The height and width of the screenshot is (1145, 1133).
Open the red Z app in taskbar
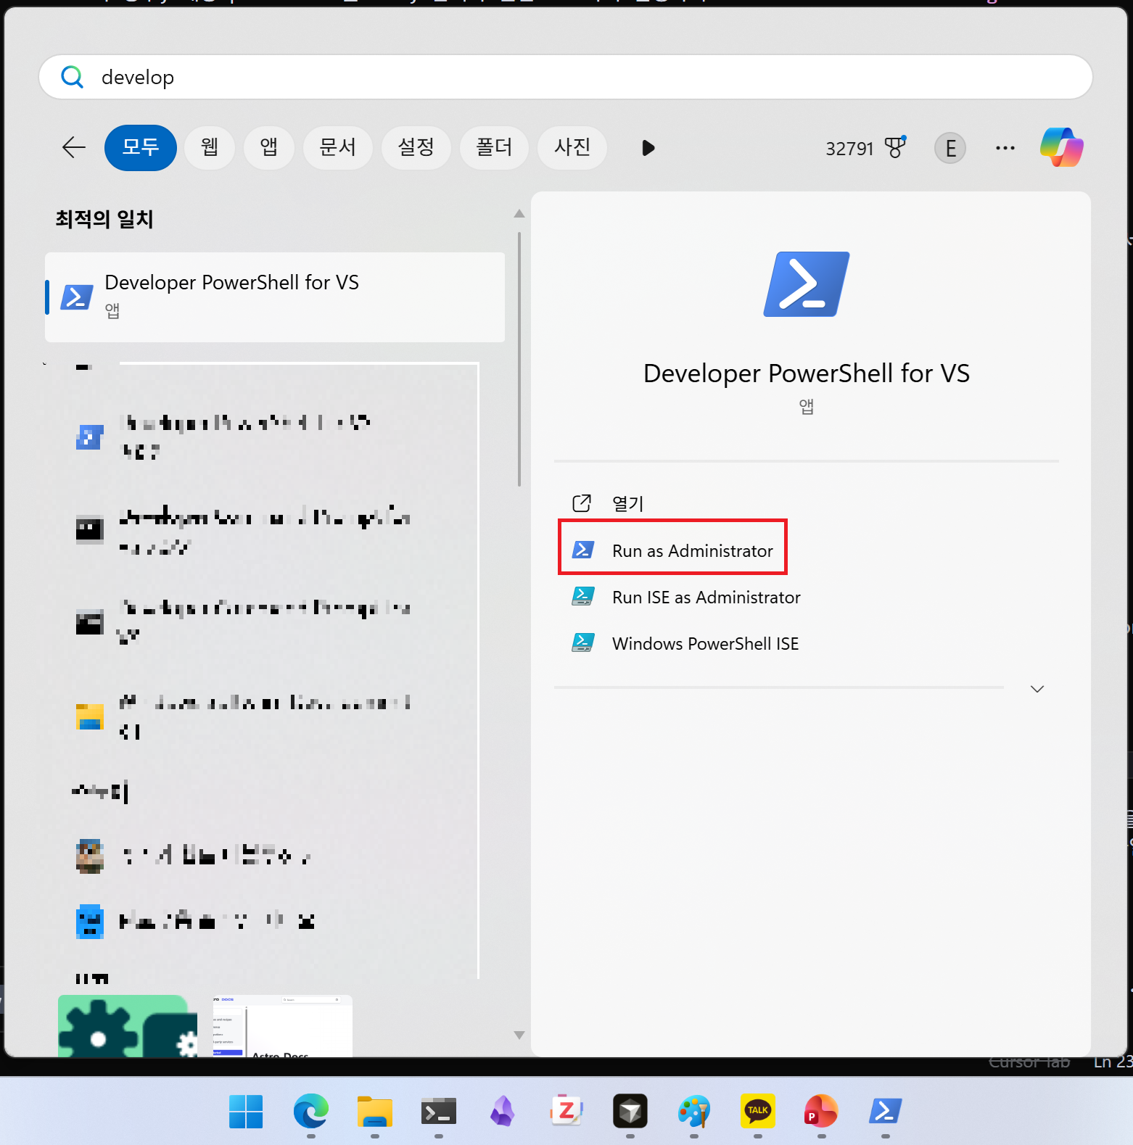566,1111
